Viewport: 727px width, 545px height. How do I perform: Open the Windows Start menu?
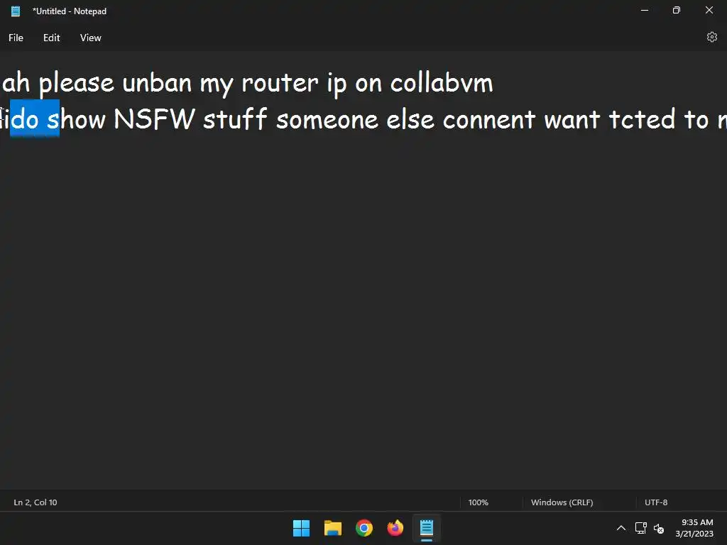pos(301,528)
